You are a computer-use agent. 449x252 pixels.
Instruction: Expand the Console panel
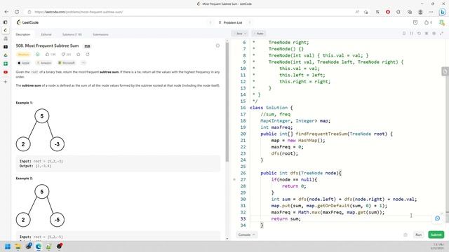click(246, 234)
